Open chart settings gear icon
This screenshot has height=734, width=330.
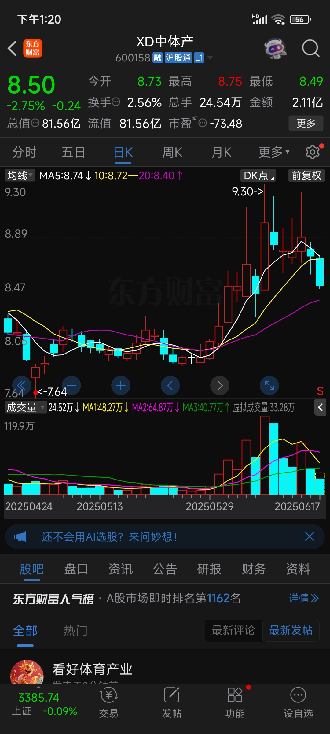[313, 152]
